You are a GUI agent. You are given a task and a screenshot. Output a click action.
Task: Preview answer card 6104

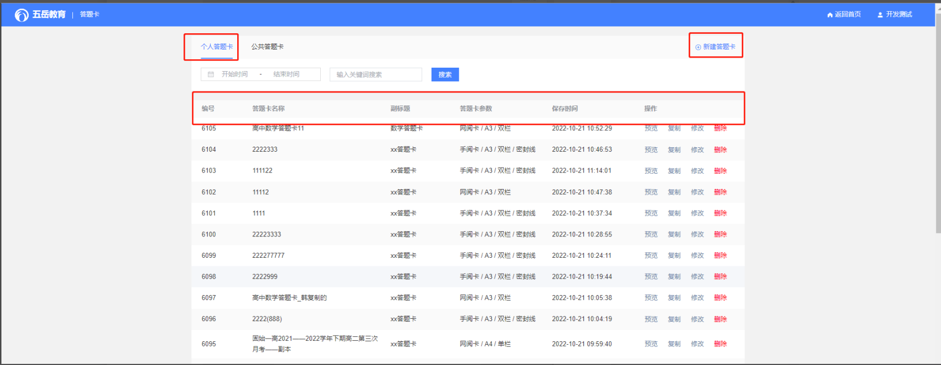click(x=651, y=149)
